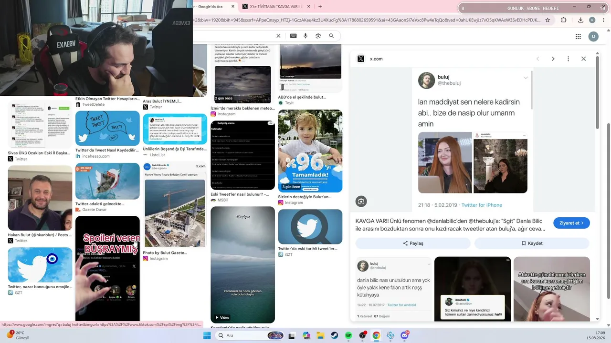Bookmark this page with the star icon
Viewport: 611px width, 343px height.
click(548, 20)
